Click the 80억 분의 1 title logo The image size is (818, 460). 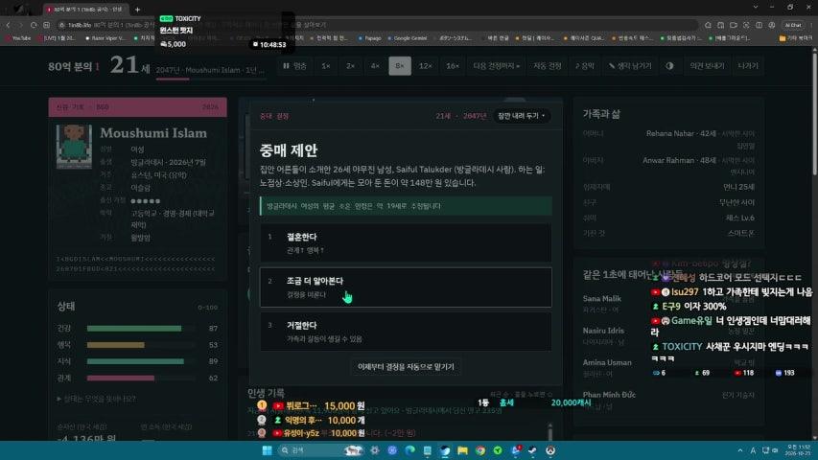pyautogui.click(x=74, y=67)
